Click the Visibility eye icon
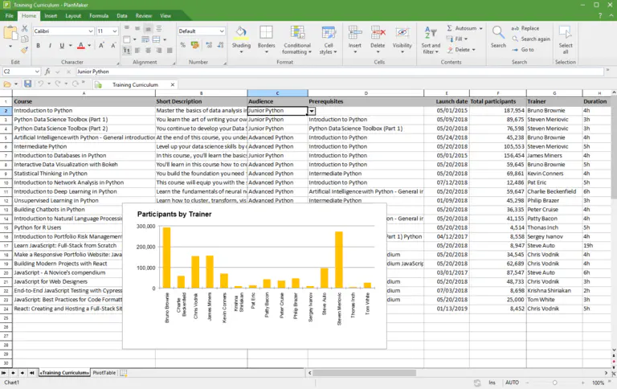The width and height of the screenshot is (617, 389). 402,32
